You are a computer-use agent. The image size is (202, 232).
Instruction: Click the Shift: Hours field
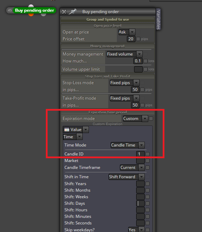[140, 210]
